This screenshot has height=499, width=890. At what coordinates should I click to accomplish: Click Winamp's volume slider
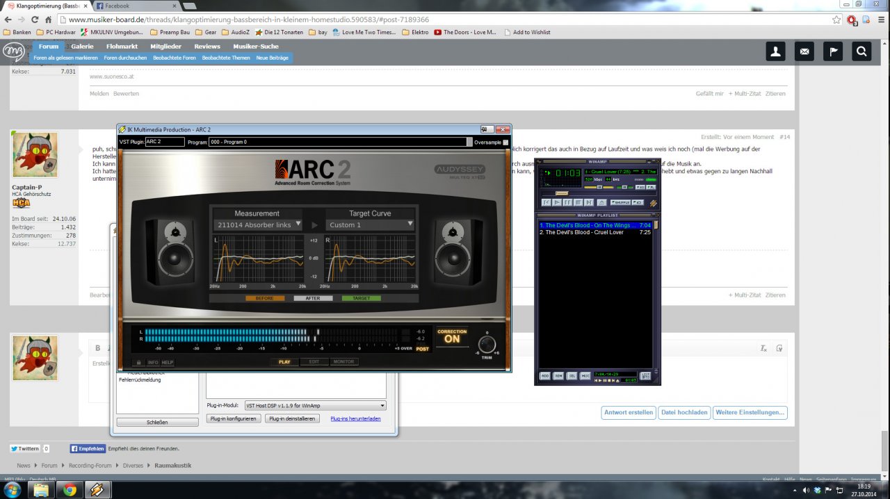599,188
